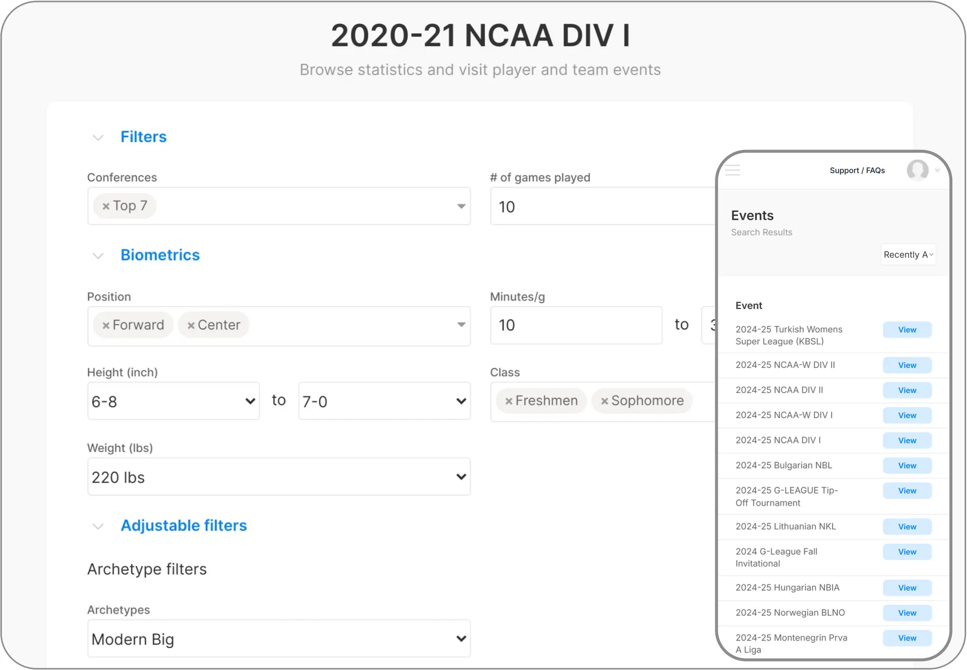This screenshot has height=670, width=967.
Task: Click the Minutes/g minimum input field
Action: point(576,326)
